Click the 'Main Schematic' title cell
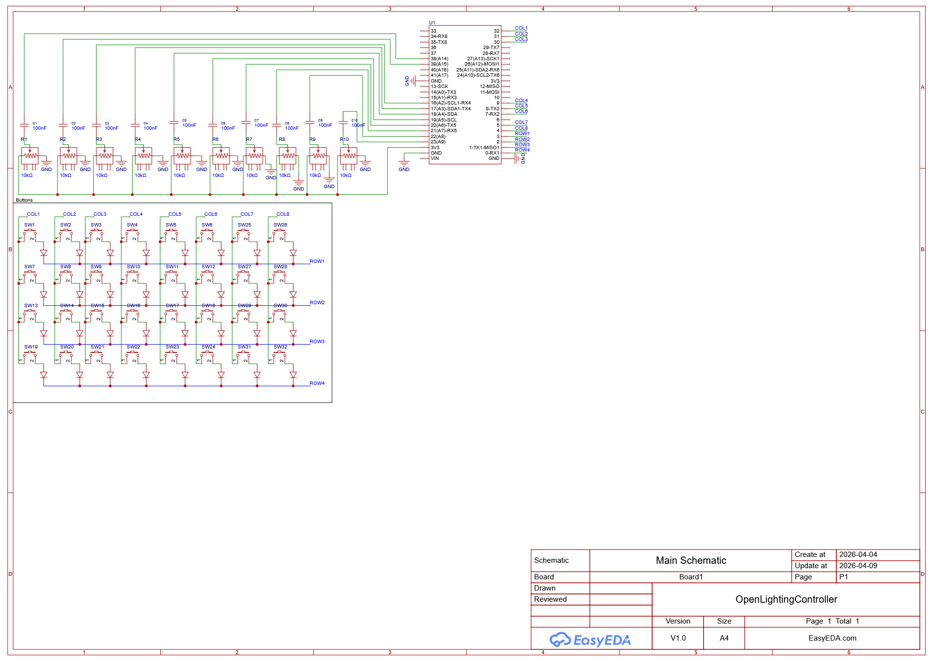Image resolution: width=933 pixels, height=661 pixels. pos(691,560)
